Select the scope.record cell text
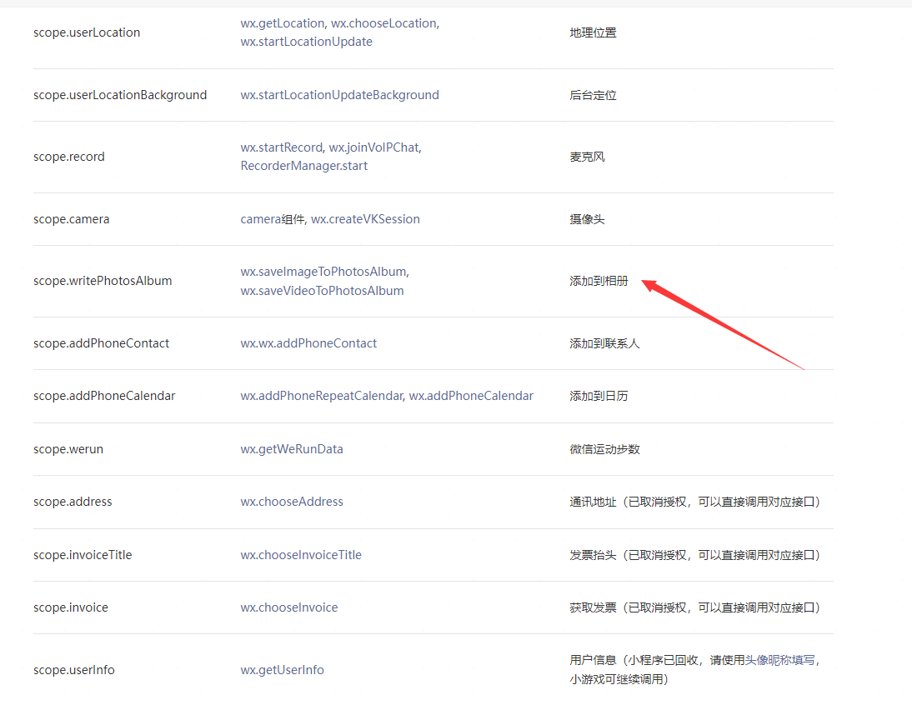The width and height of the screenshot is (912, 705). tap(69, 157)
